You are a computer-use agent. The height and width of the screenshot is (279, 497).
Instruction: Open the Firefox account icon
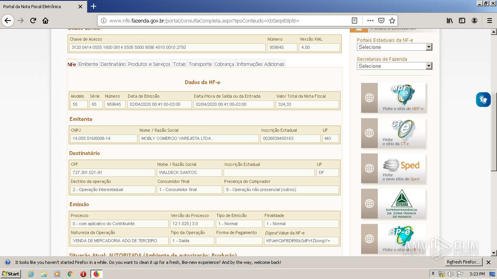[474, 21]
